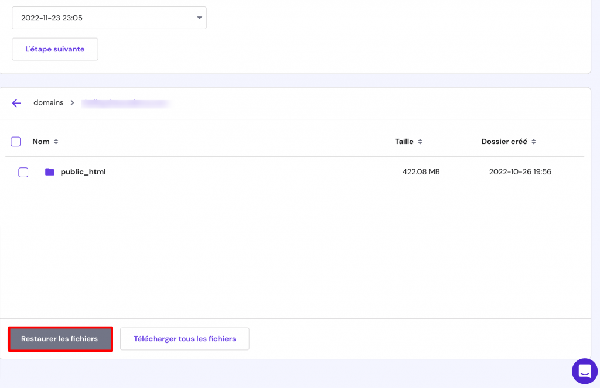Click the L'étape suivante button
This screenshot has height=388, width=600.
coord(54,49)
